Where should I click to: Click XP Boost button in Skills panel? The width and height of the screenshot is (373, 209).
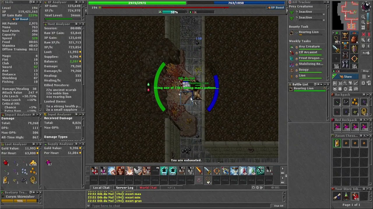[x=20, y=19]
